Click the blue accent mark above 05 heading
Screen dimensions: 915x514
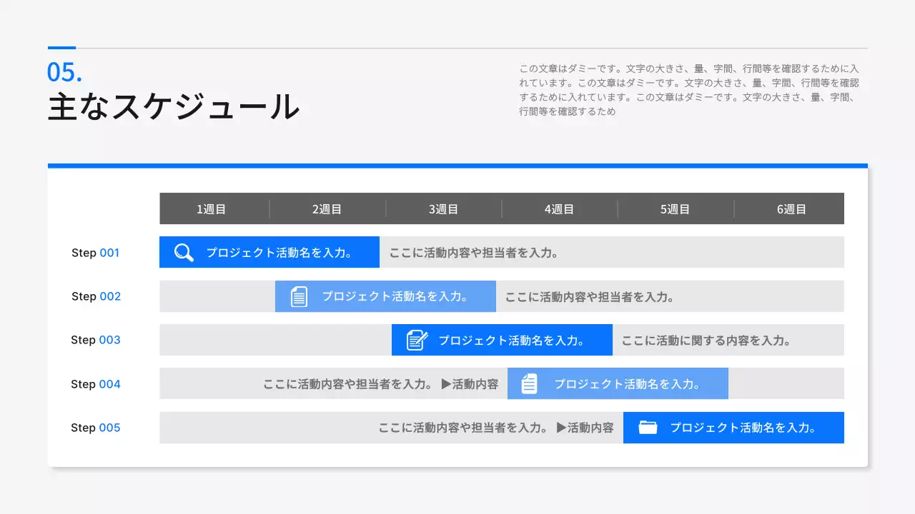61,46
